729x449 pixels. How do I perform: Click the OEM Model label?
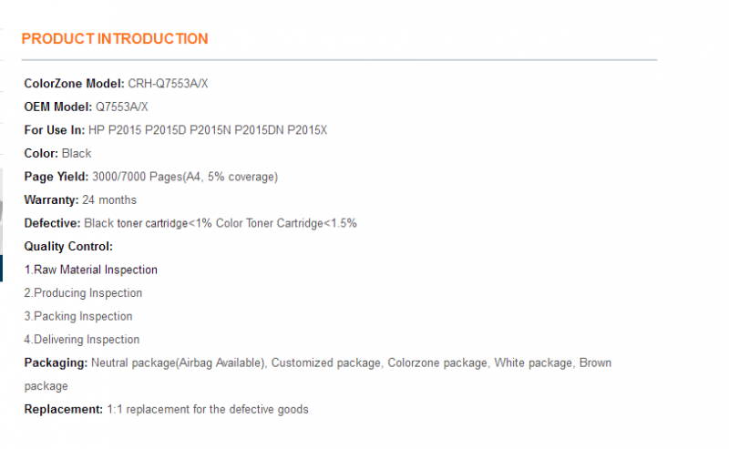coord(58,107)
